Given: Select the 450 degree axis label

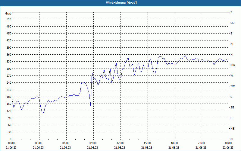Looking at the screenshot, I should 9,34.
